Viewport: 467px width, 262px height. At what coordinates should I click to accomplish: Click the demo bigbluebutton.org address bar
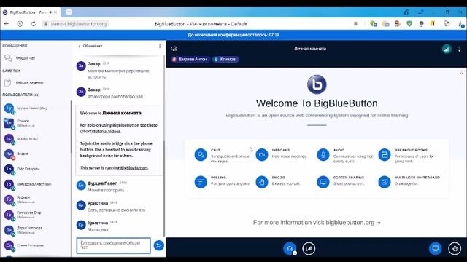pyautogui.click(x=79, y=24)
